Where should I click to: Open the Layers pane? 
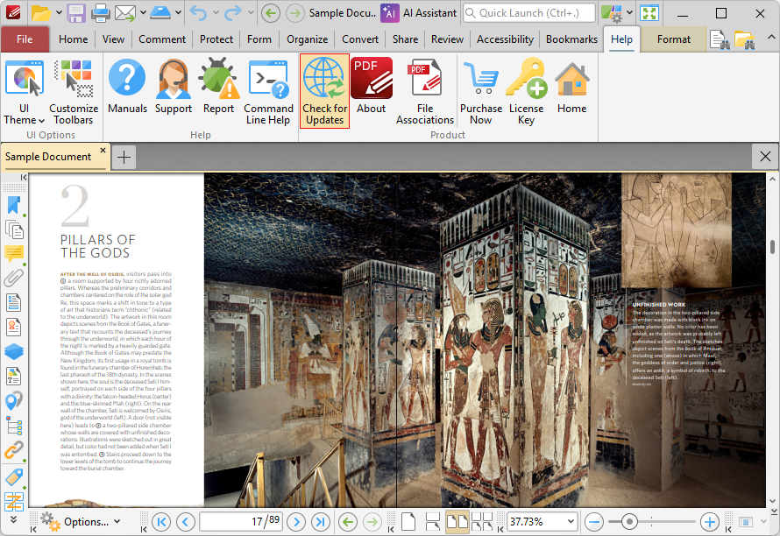pyautogui.click(x=14, y=351)
